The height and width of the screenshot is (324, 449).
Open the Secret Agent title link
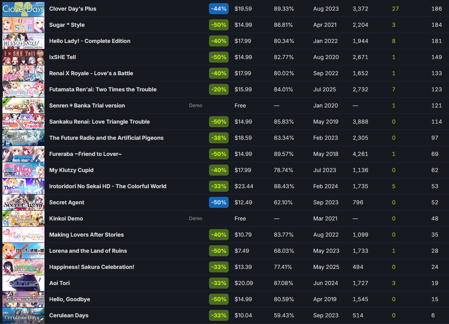point(67,202)
